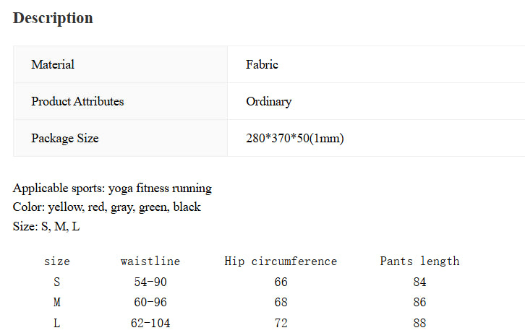This screenshot has height=333, width=525.
Task: Click the Package Size label
Action: (65, 139)
